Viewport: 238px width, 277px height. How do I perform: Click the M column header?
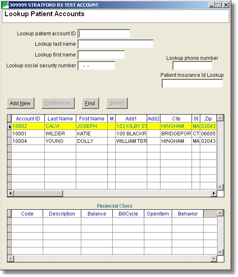(112, 118)
